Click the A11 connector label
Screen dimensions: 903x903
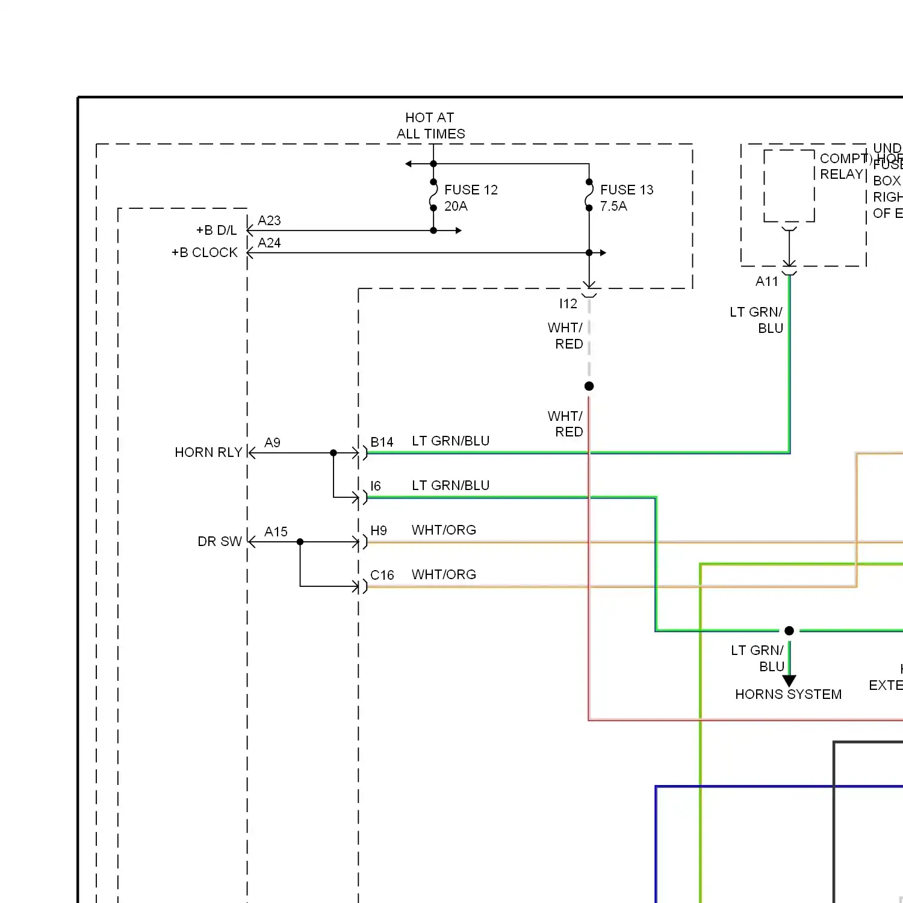767,281
